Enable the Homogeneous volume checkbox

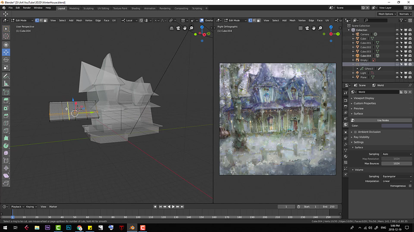coord(410,186)
